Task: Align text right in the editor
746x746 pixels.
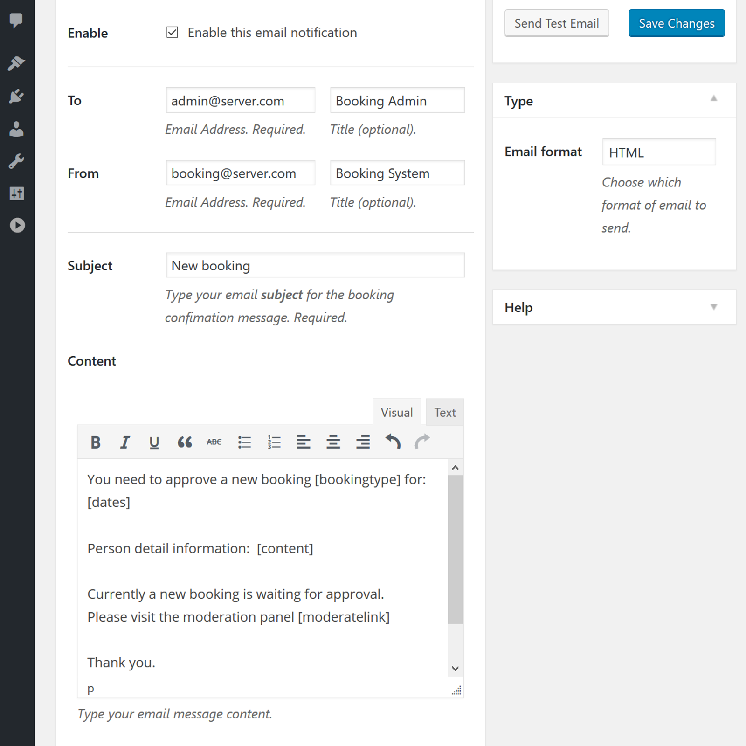Action: click(x=363, y=442)
